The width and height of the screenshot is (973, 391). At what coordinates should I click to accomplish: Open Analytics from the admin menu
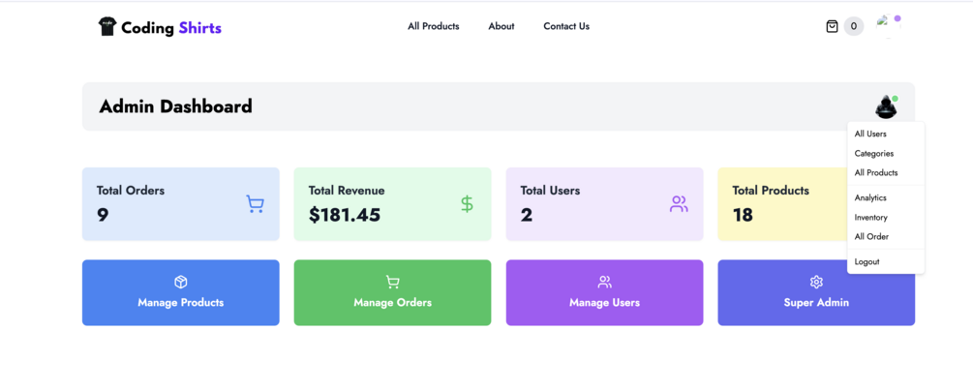tap(870, 197)
